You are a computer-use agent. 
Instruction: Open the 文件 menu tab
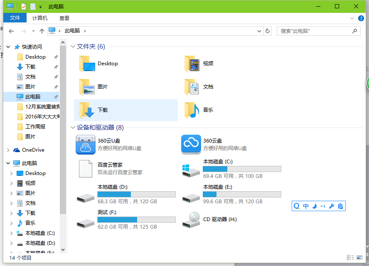[x=15, y=18]
